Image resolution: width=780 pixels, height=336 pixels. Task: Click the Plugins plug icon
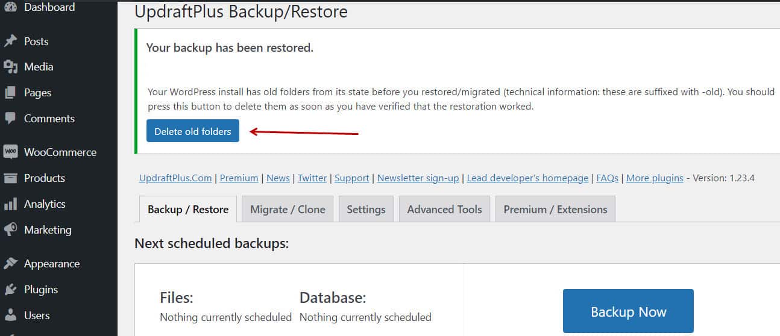10,289
